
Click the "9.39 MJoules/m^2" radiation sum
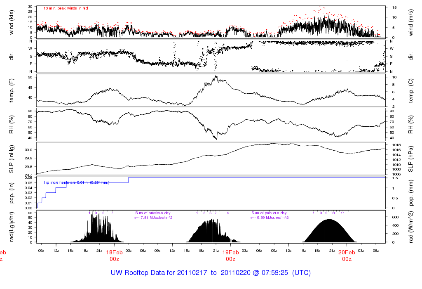point(273,218)
